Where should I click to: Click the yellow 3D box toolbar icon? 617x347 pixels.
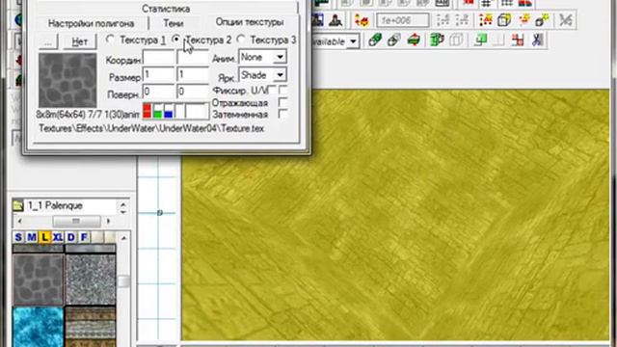point(504,20)
